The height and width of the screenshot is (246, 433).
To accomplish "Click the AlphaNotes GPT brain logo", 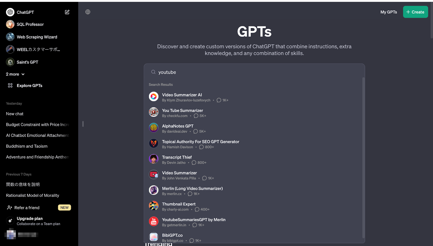I will (154, 128).
